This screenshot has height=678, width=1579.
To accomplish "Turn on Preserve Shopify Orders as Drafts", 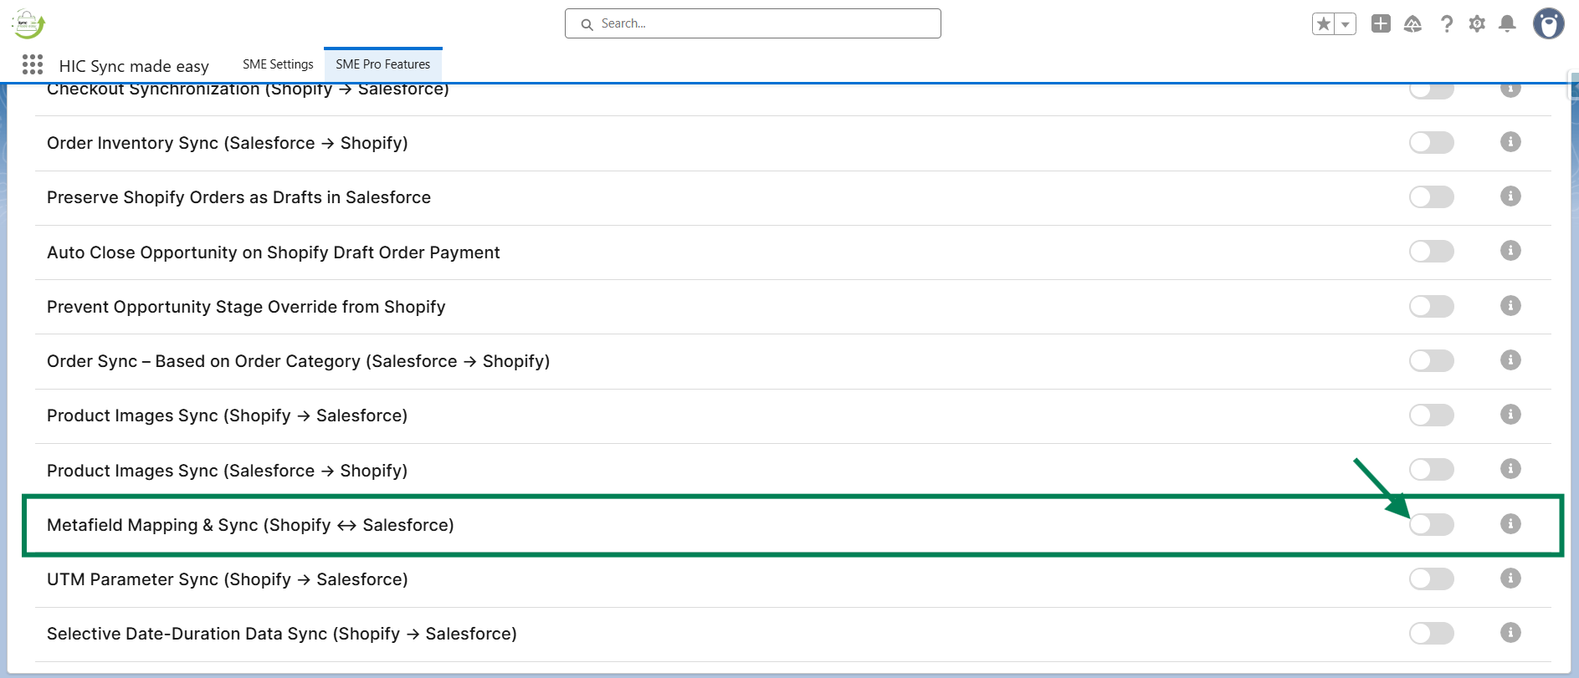I will (x=1431, y=196).
